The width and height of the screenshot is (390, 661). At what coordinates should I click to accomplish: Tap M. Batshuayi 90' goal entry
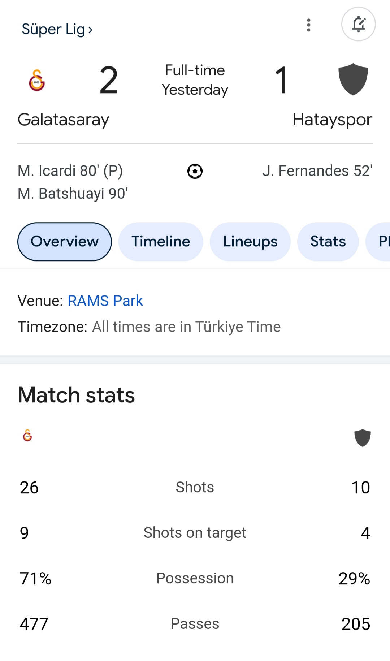(x=73, y=194)
